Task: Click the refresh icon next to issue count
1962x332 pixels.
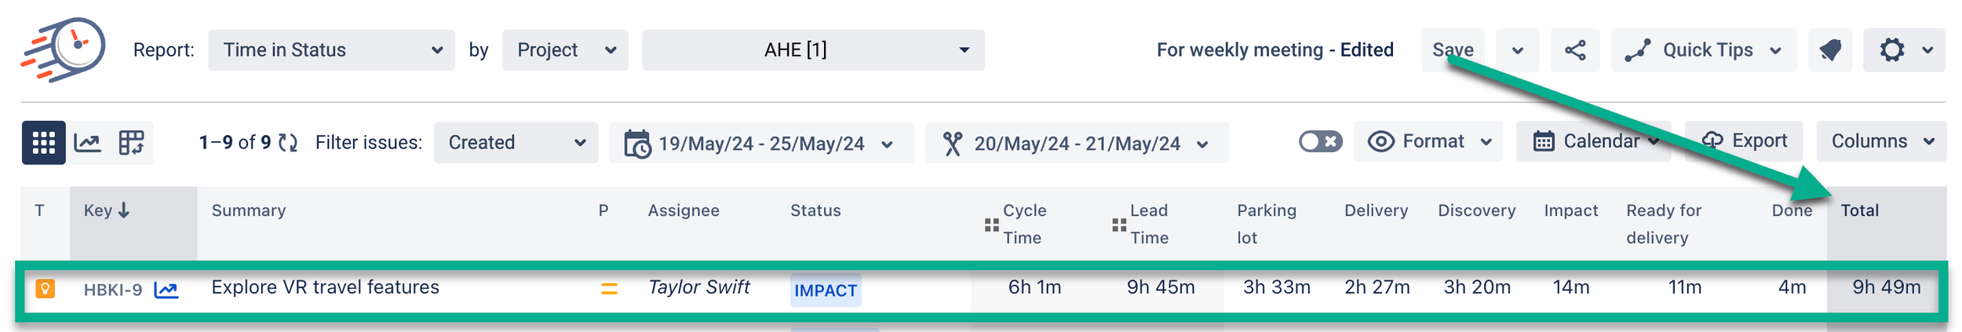Action: (x=288, y=143)
